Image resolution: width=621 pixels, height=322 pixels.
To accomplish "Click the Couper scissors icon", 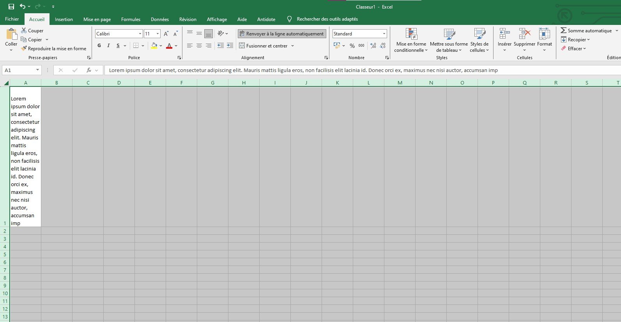I will (24, 30).
